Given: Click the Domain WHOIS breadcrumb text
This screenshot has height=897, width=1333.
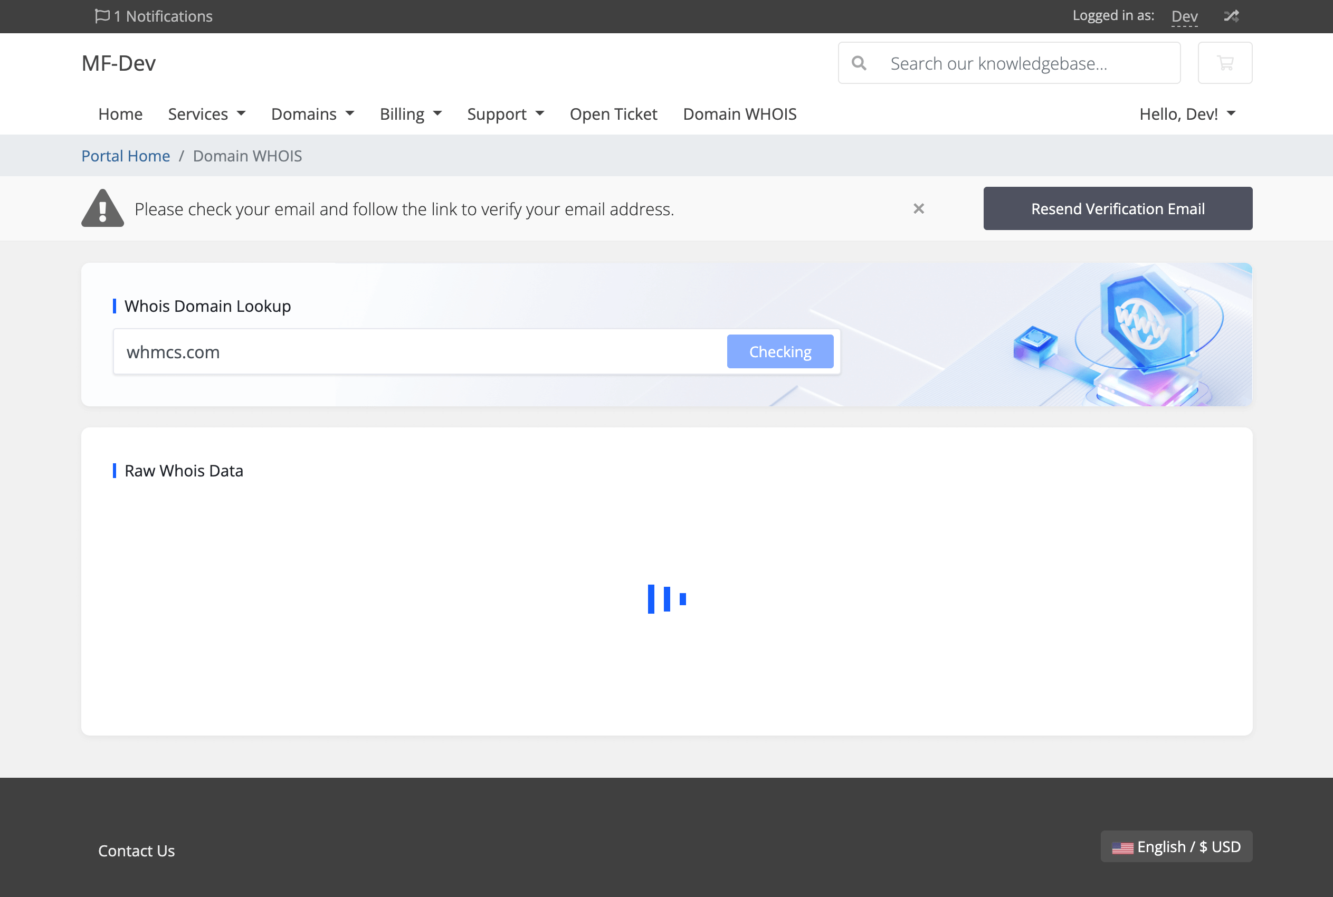Looking at the screenshot, I should point(247,156).
